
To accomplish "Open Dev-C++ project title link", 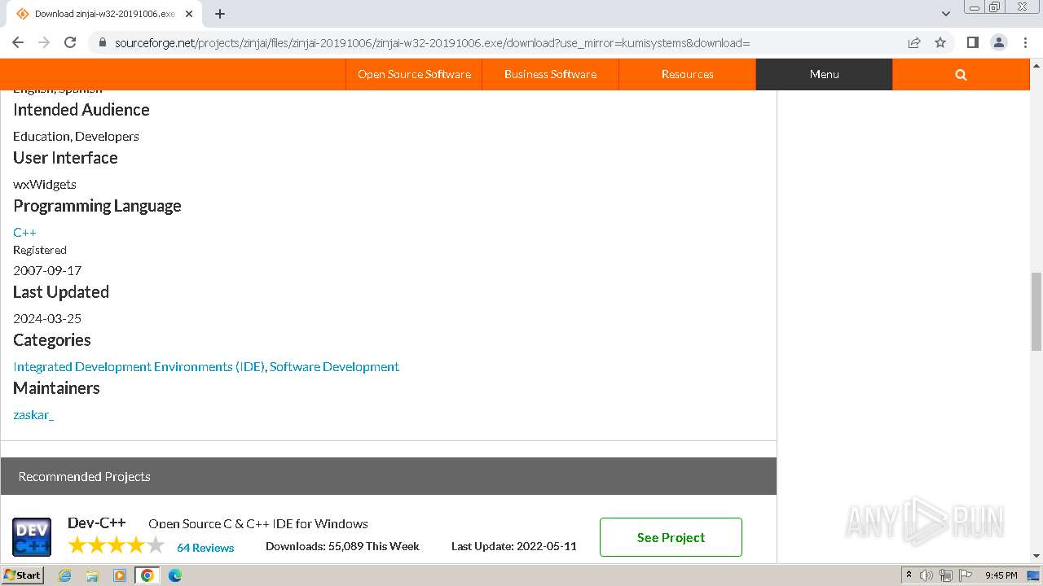I will [x=96, y=523].
